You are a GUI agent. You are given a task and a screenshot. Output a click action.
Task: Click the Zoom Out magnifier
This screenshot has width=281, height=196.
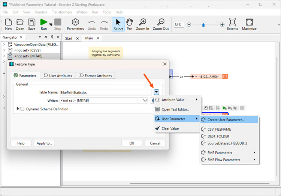161,24
